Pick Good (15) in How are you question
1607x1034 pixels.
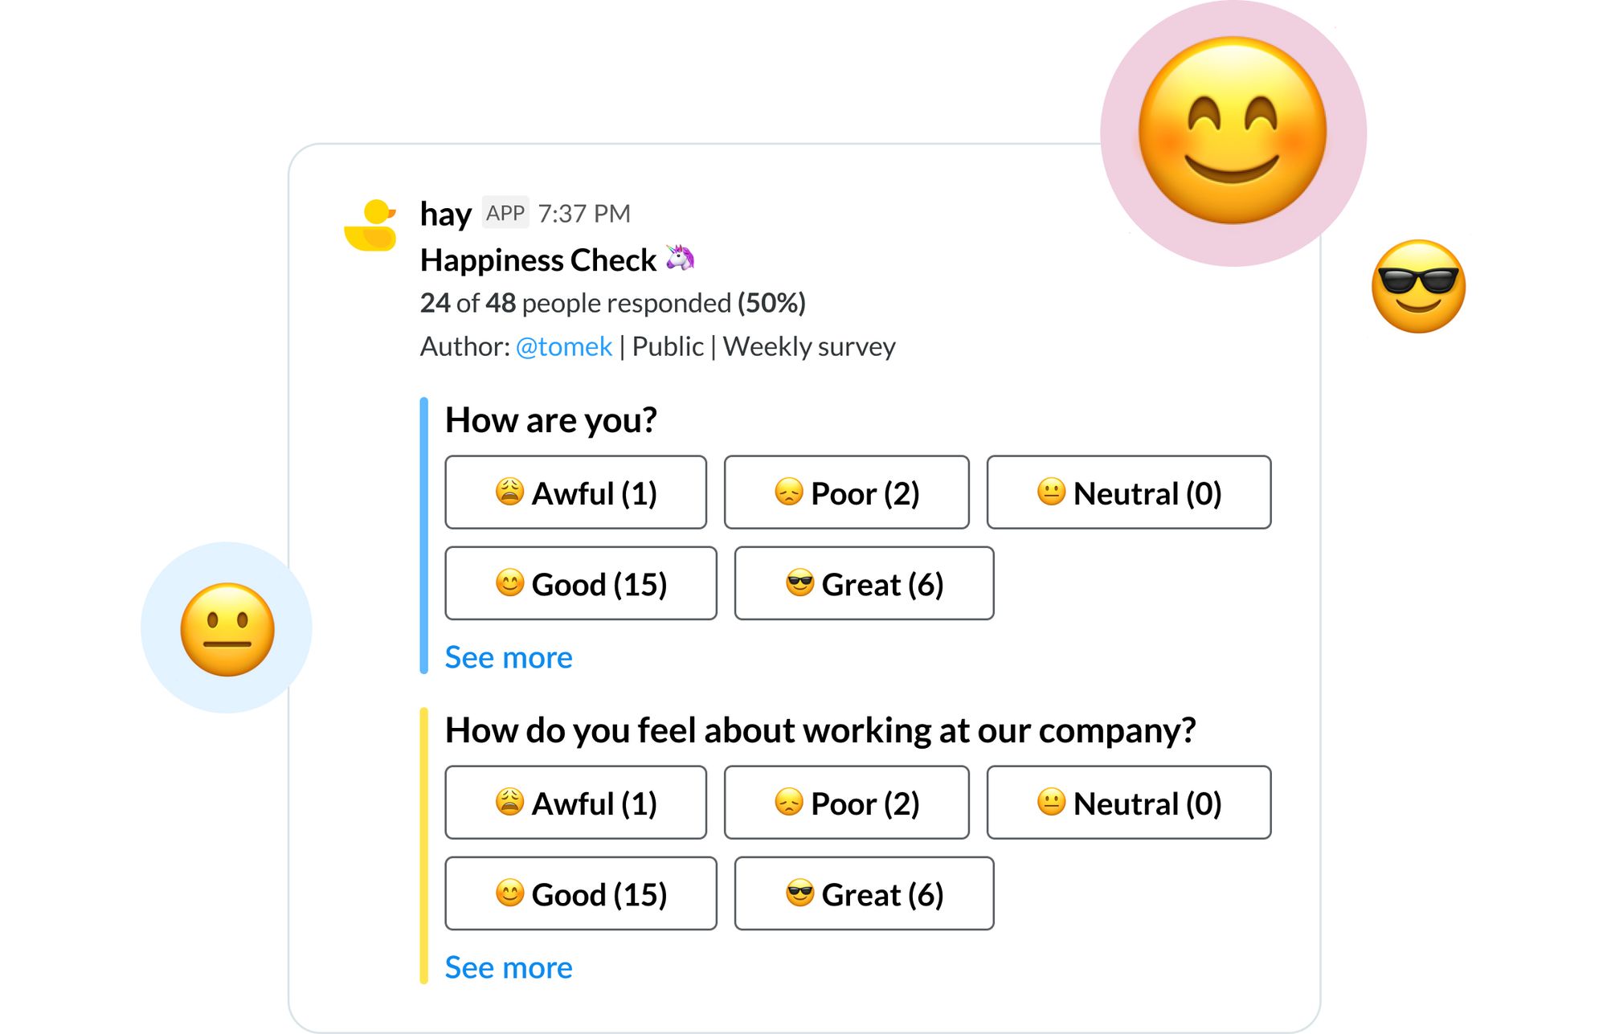click(581, 583)
